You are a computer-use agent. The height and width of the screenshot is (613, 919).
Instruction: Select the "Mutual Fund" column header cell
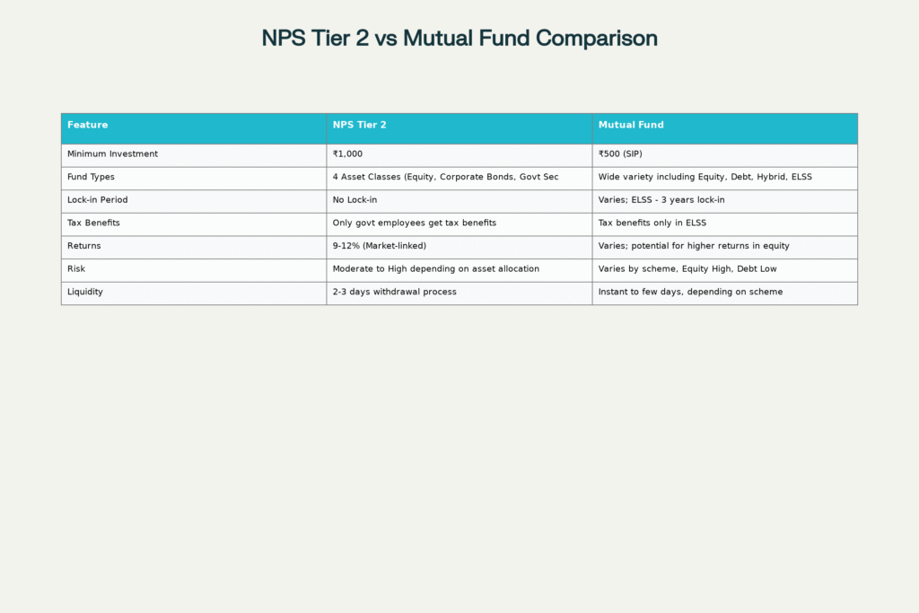(631, 125)
